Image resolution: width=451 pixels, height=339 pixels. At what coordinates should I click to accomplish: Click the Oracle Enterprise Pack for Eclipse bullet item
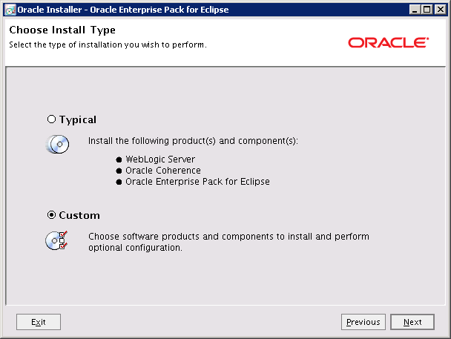197,182
